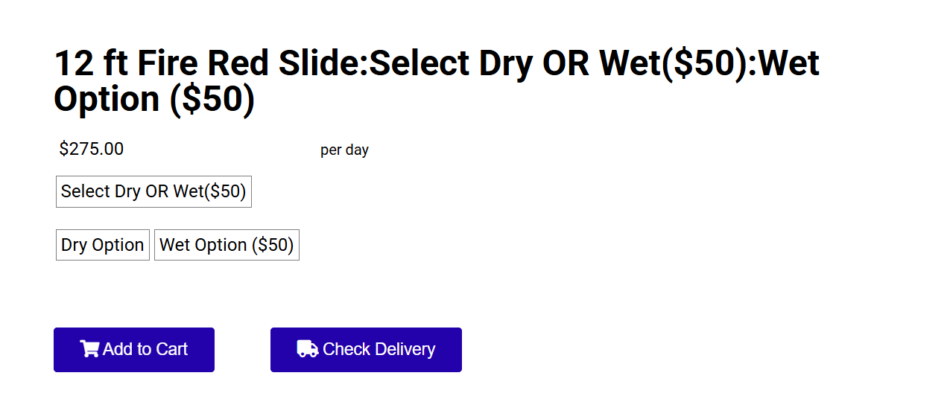
Task: Choose the Wet Option ($50)
Action: [227, 245]
